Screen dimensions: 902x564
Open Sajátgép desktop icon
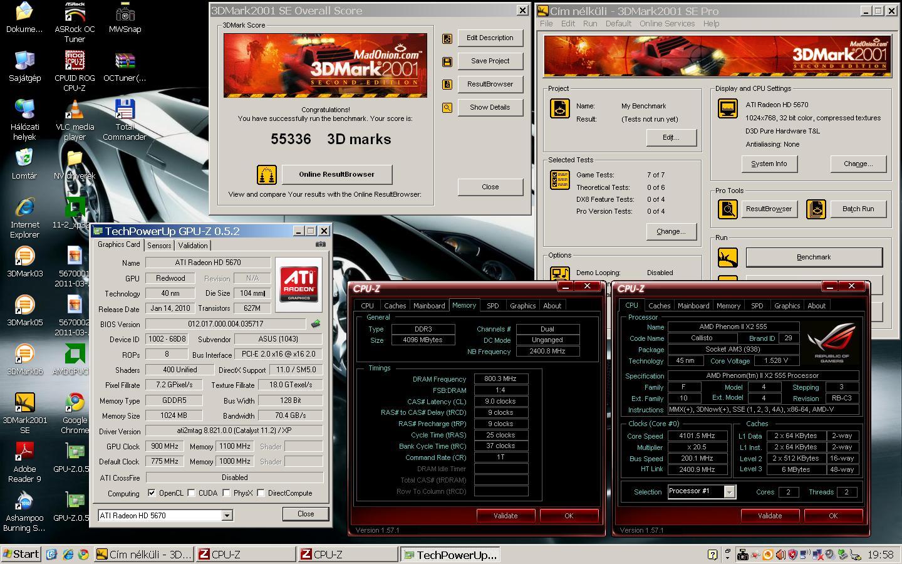[24, 66]
